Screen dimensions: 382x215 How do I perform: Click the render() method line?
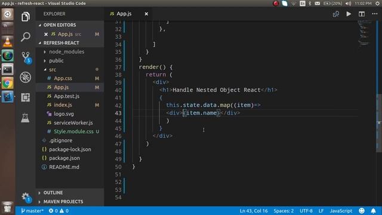point(156,67)
